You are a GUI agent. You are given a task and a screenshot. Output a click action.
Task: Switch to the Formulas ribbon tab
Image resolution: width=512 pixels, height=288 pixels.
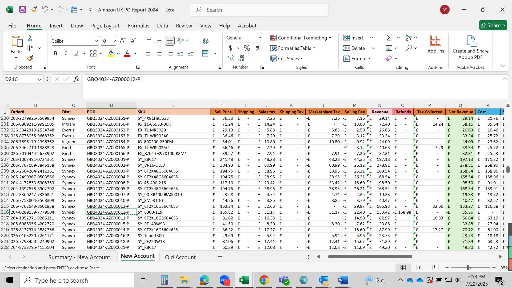138,26
